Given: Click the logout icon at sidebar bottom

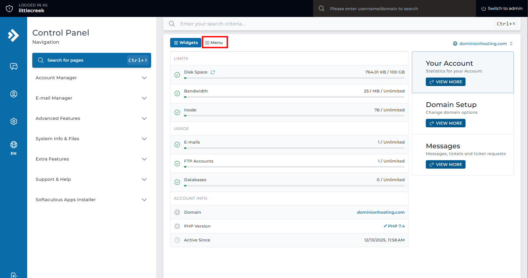Looking at the screenshot, I should (x=14, y=275).
